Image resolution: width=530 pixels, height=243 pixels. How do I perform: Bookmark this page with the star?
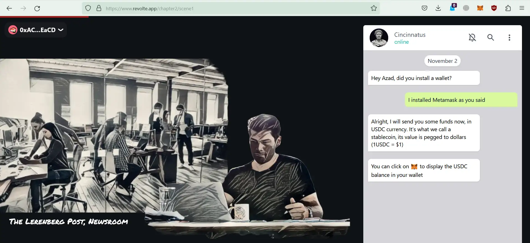point(374,8)
